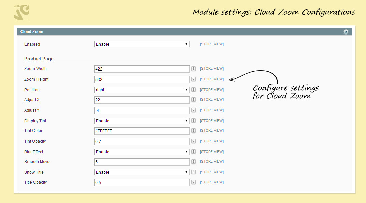366x203 pixels.
Task: Click the Adjust Y input field
Action: tap(142, 110)
